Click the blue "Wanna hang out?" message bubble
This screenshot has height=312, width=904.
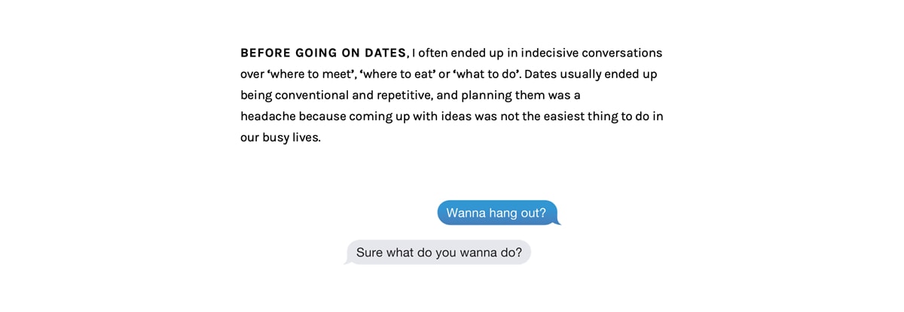[x=496, y=213]
